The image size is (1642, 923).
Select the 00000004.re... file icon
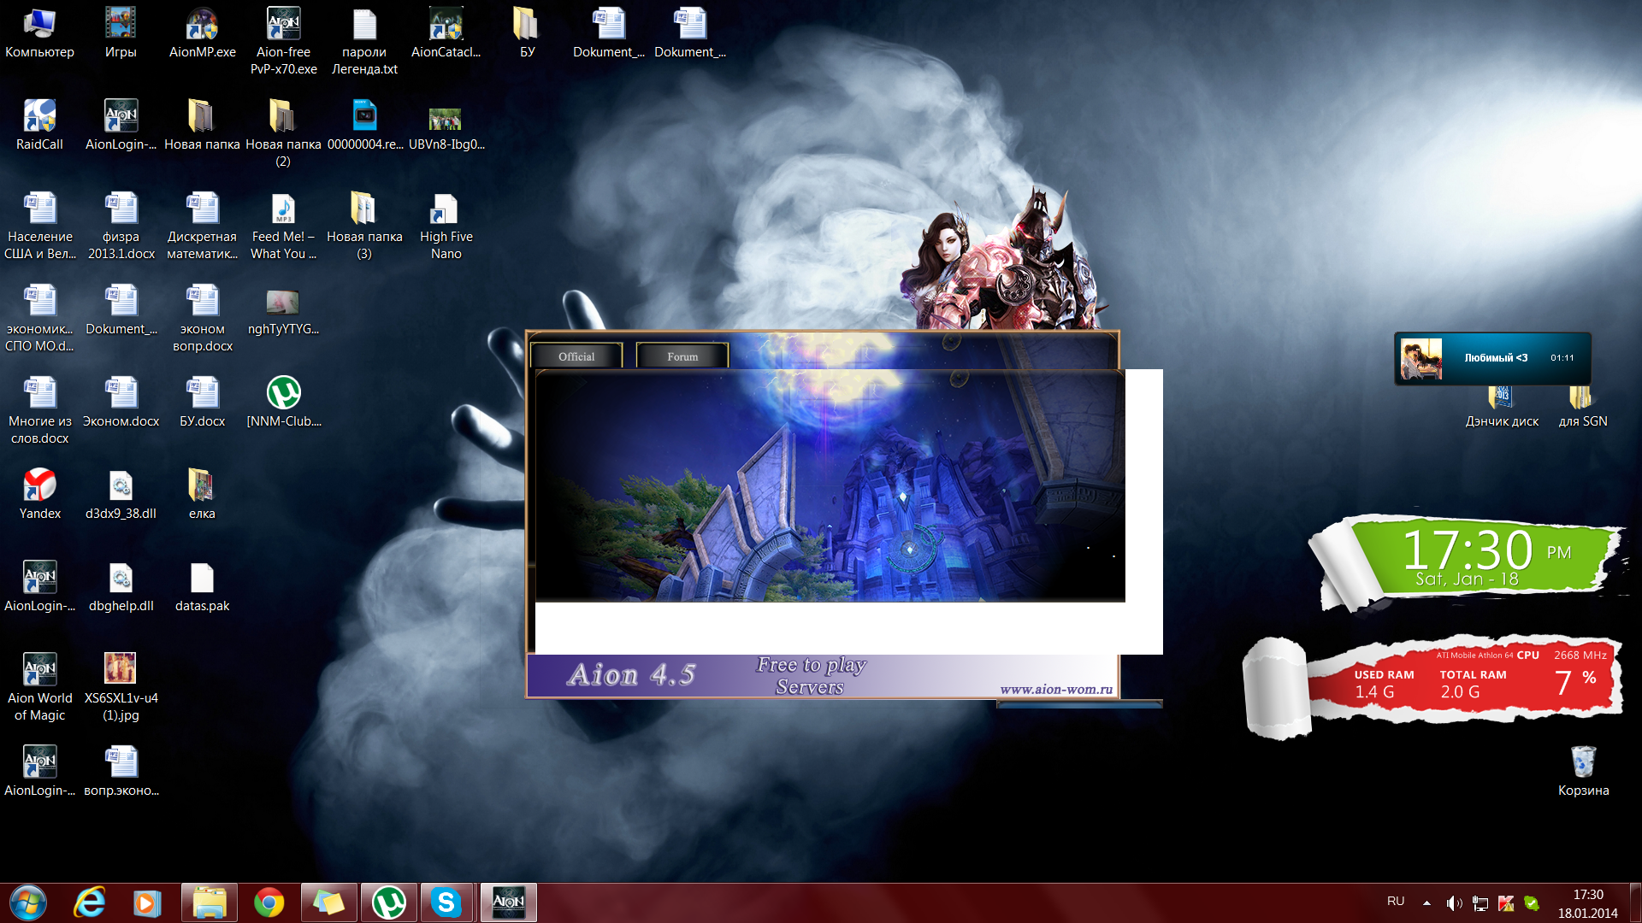(x=365, y=126)
